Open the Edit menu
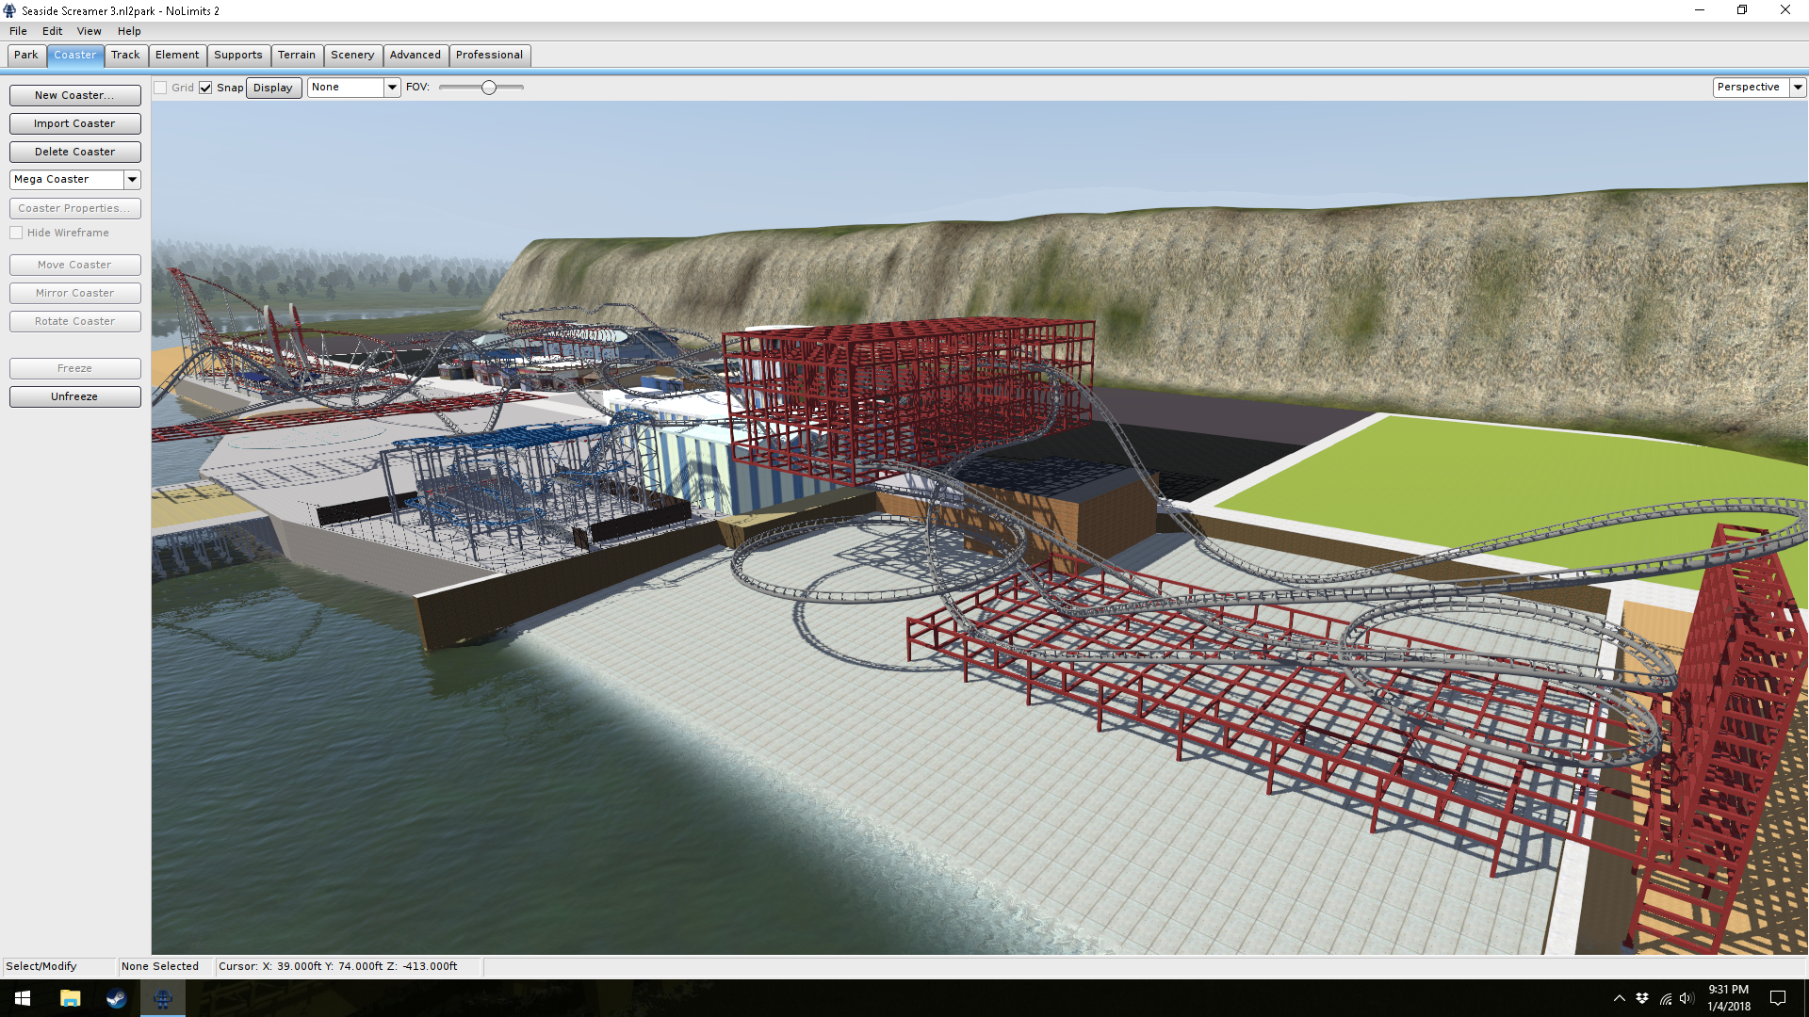This screenshot has width=1809, height=1017. tap(52, 31)
